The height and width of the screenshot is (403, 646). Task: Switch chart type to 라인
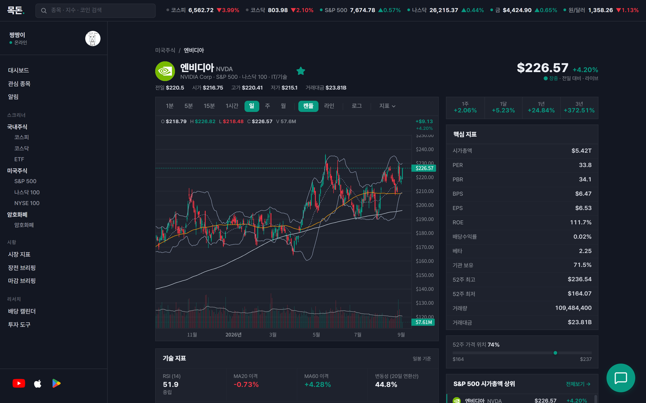coord(329,106)
